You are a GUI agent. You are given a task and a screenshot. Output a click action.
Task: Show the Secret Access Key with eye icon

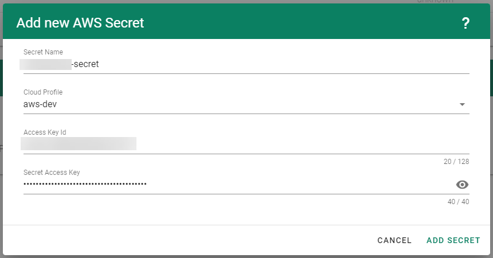(462, 185)
